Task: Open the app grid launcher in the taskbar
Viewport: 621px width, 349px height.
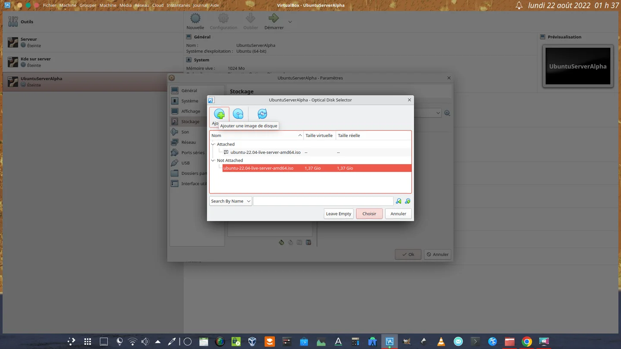Action: pyautogui.click(x=88, y=342)
